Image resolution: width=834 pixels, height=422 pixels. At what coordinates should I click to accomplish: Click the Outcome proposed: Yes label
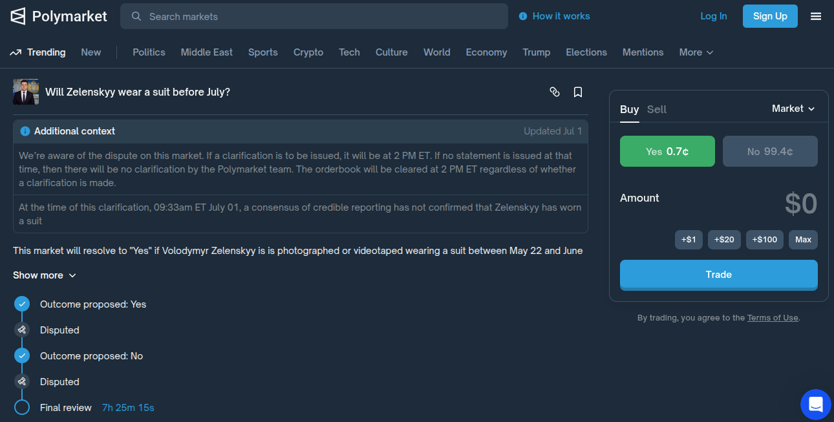93,304
